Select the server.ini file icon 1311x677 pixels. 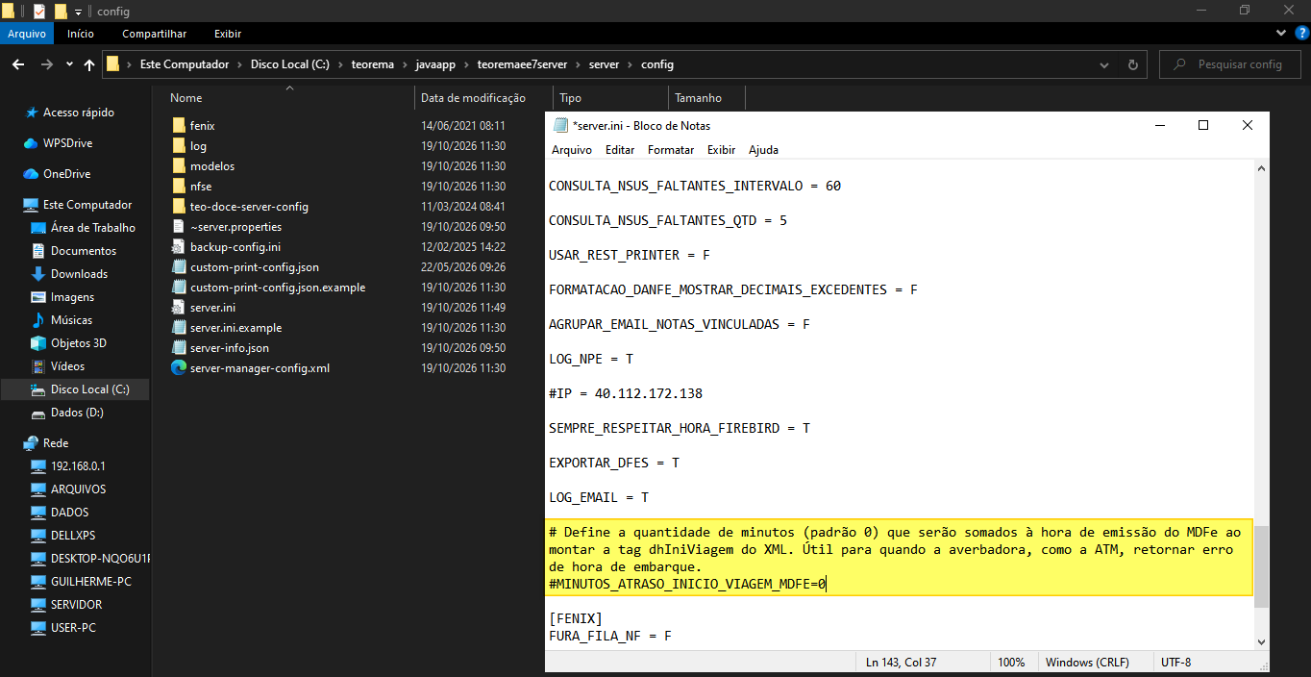(x=178, y=307)
